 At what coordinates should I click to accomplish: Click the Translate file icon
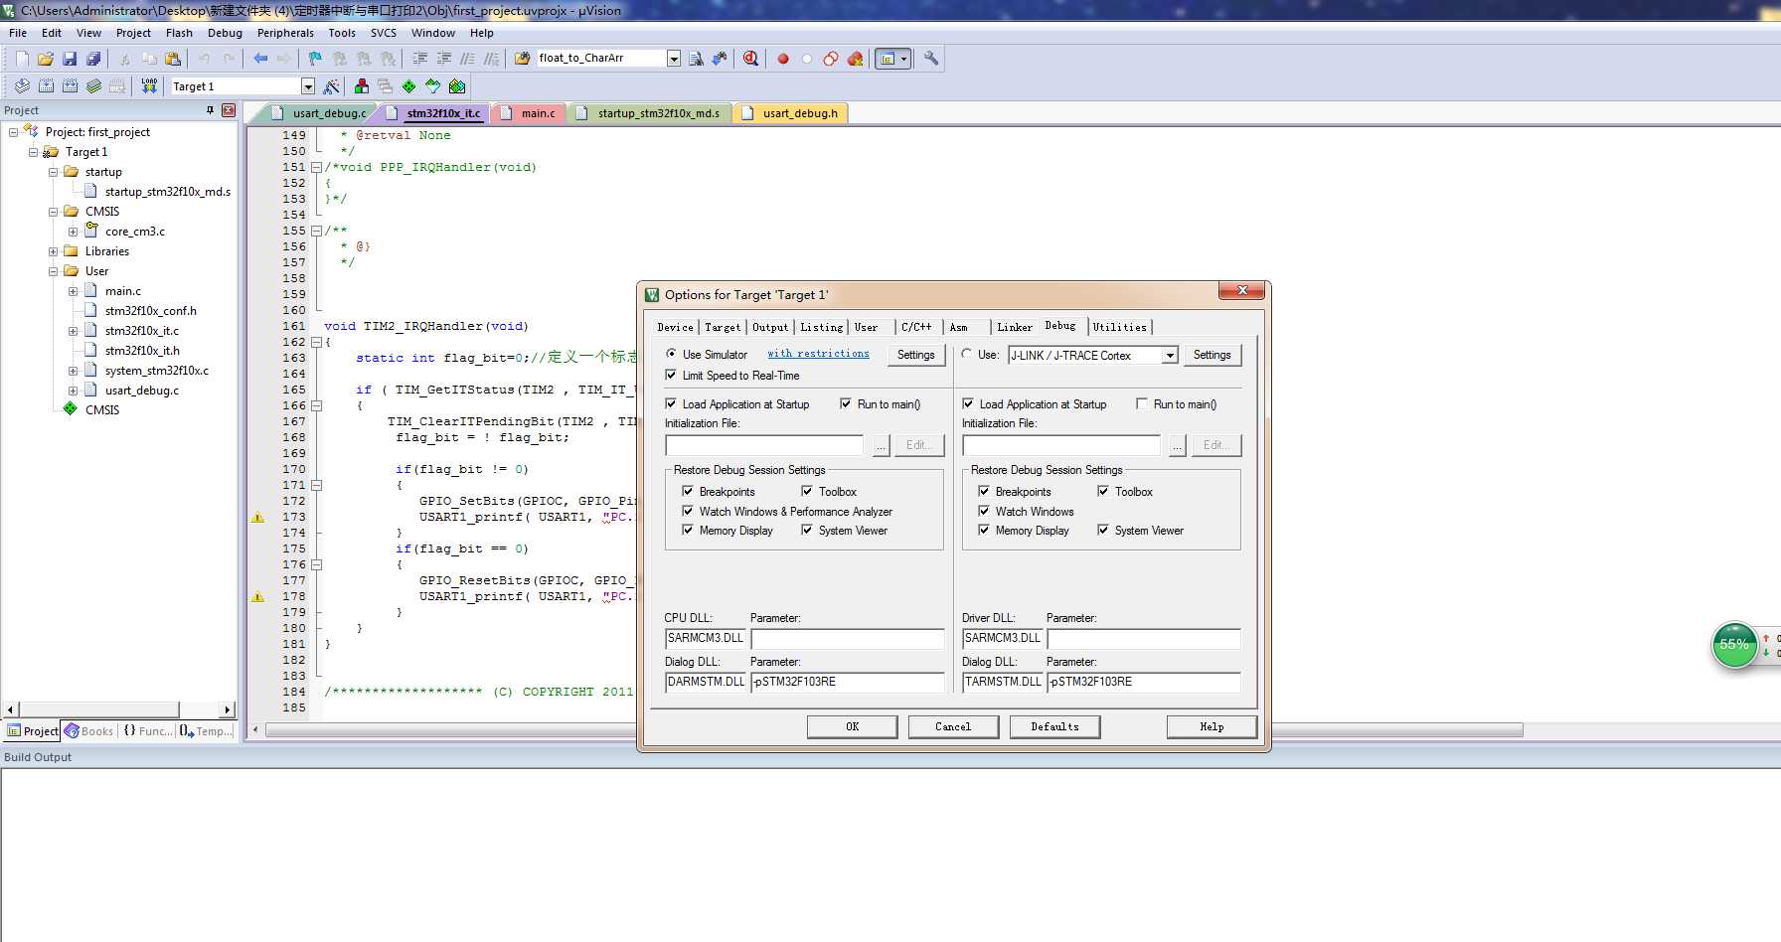click(x=22, y=86)
